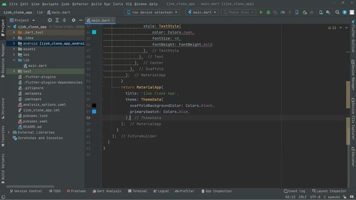The height and width of the screenshot is (200, 356).
Task: Open the Refactor menu
Action: tap(80, 4)
